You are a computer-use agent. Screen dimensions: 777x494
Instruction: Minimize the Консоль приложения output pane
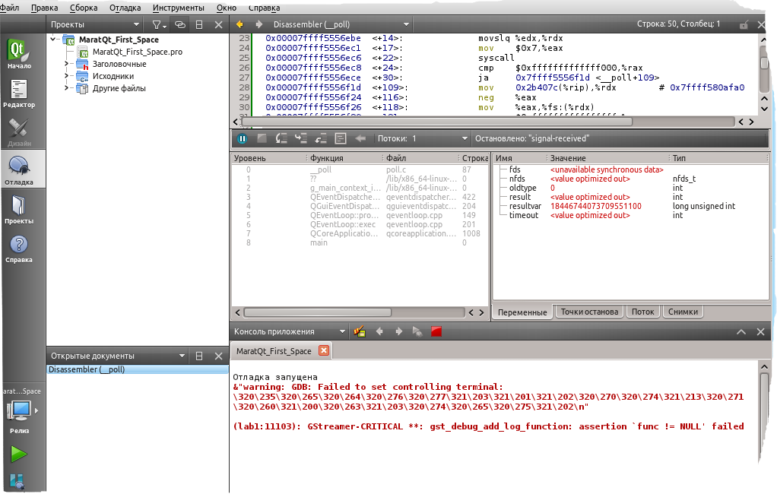click(x=741, y=332)
